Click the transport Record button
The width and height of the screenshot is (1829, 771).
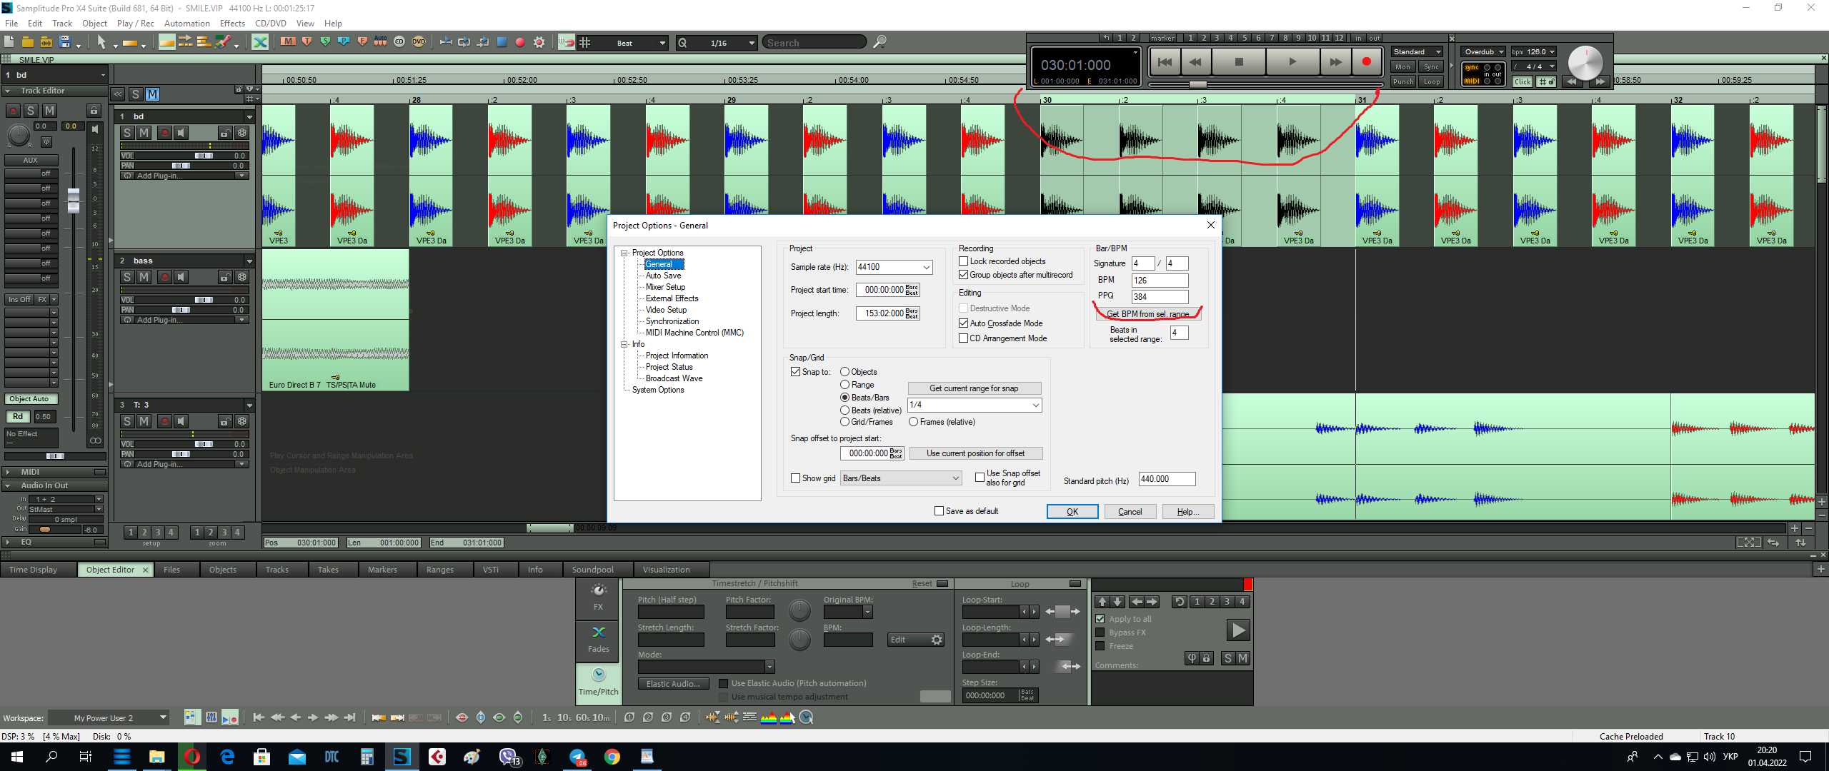1366,62
